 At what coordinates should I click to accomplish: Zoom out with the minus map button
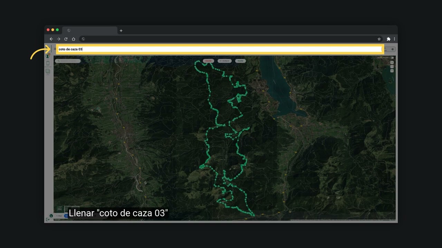(x=392, y=67)
